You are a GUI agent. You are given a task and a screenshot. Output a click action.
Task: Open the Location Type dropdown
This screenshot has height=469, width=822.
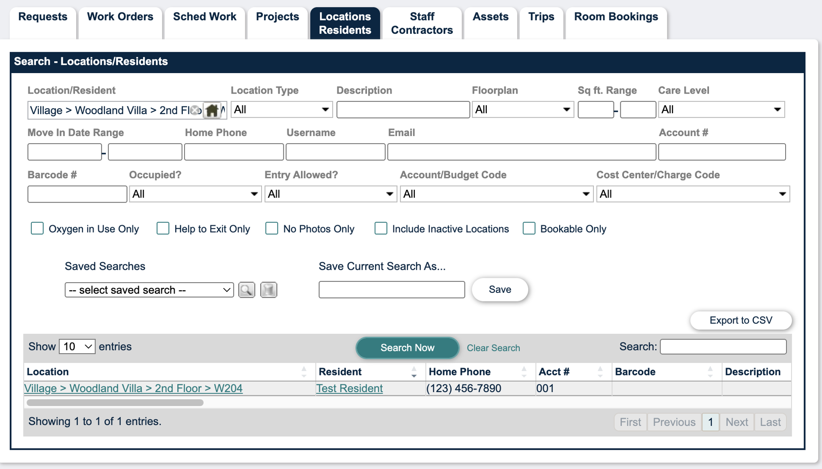click(x=282, y=109)
